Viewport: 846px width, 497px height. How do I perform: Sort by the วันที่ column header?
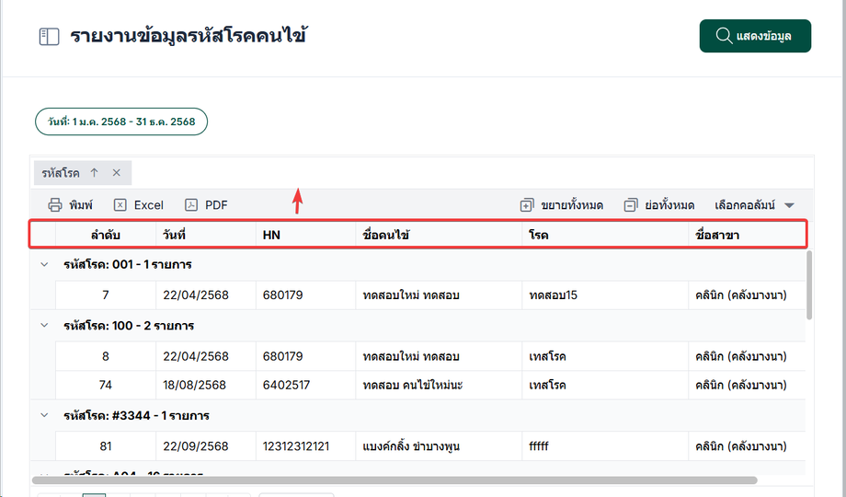174,235
